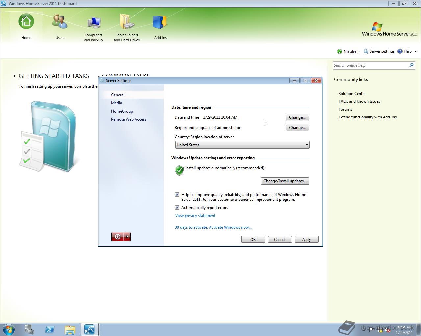421x336 pixels.
Task: Open the View privacy statement link
Action: tap(195, 216)
